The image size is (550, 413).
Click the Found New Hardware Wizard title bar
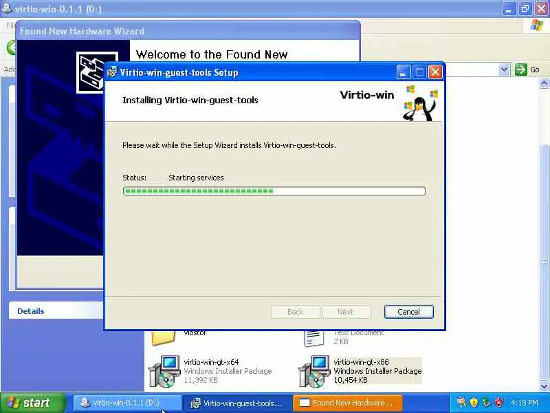click(188, 31)
